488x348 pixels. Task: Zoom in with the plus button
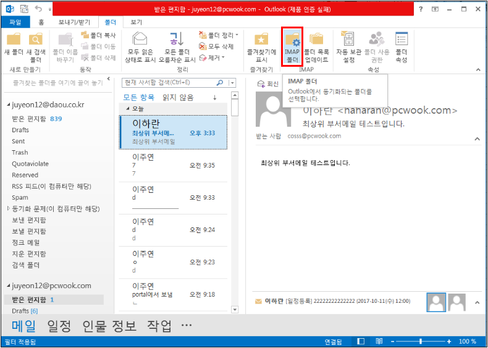[x=449, y=341]
